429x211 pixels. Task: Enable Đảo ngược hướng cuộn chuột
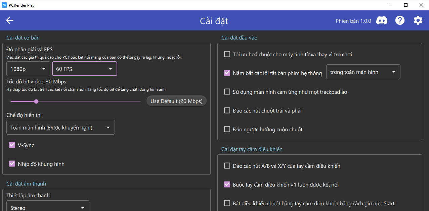pyautogui.click(x=227, y=129)
